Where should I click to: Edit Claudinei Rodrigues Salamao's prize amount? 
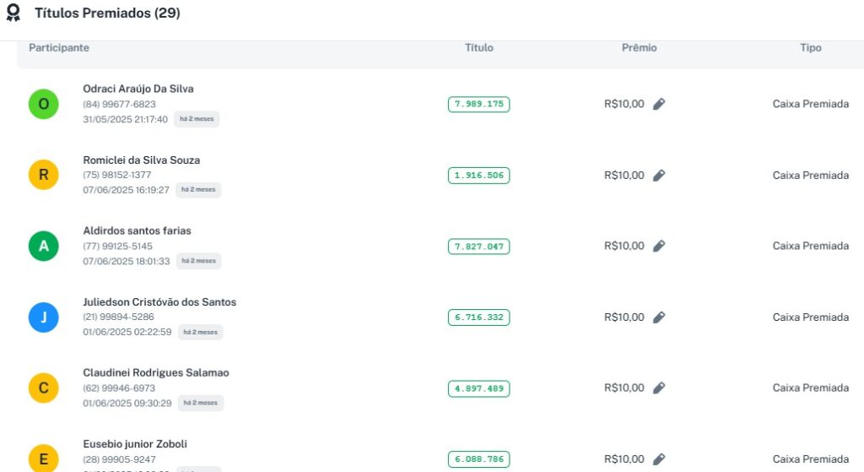coord(659,388)
